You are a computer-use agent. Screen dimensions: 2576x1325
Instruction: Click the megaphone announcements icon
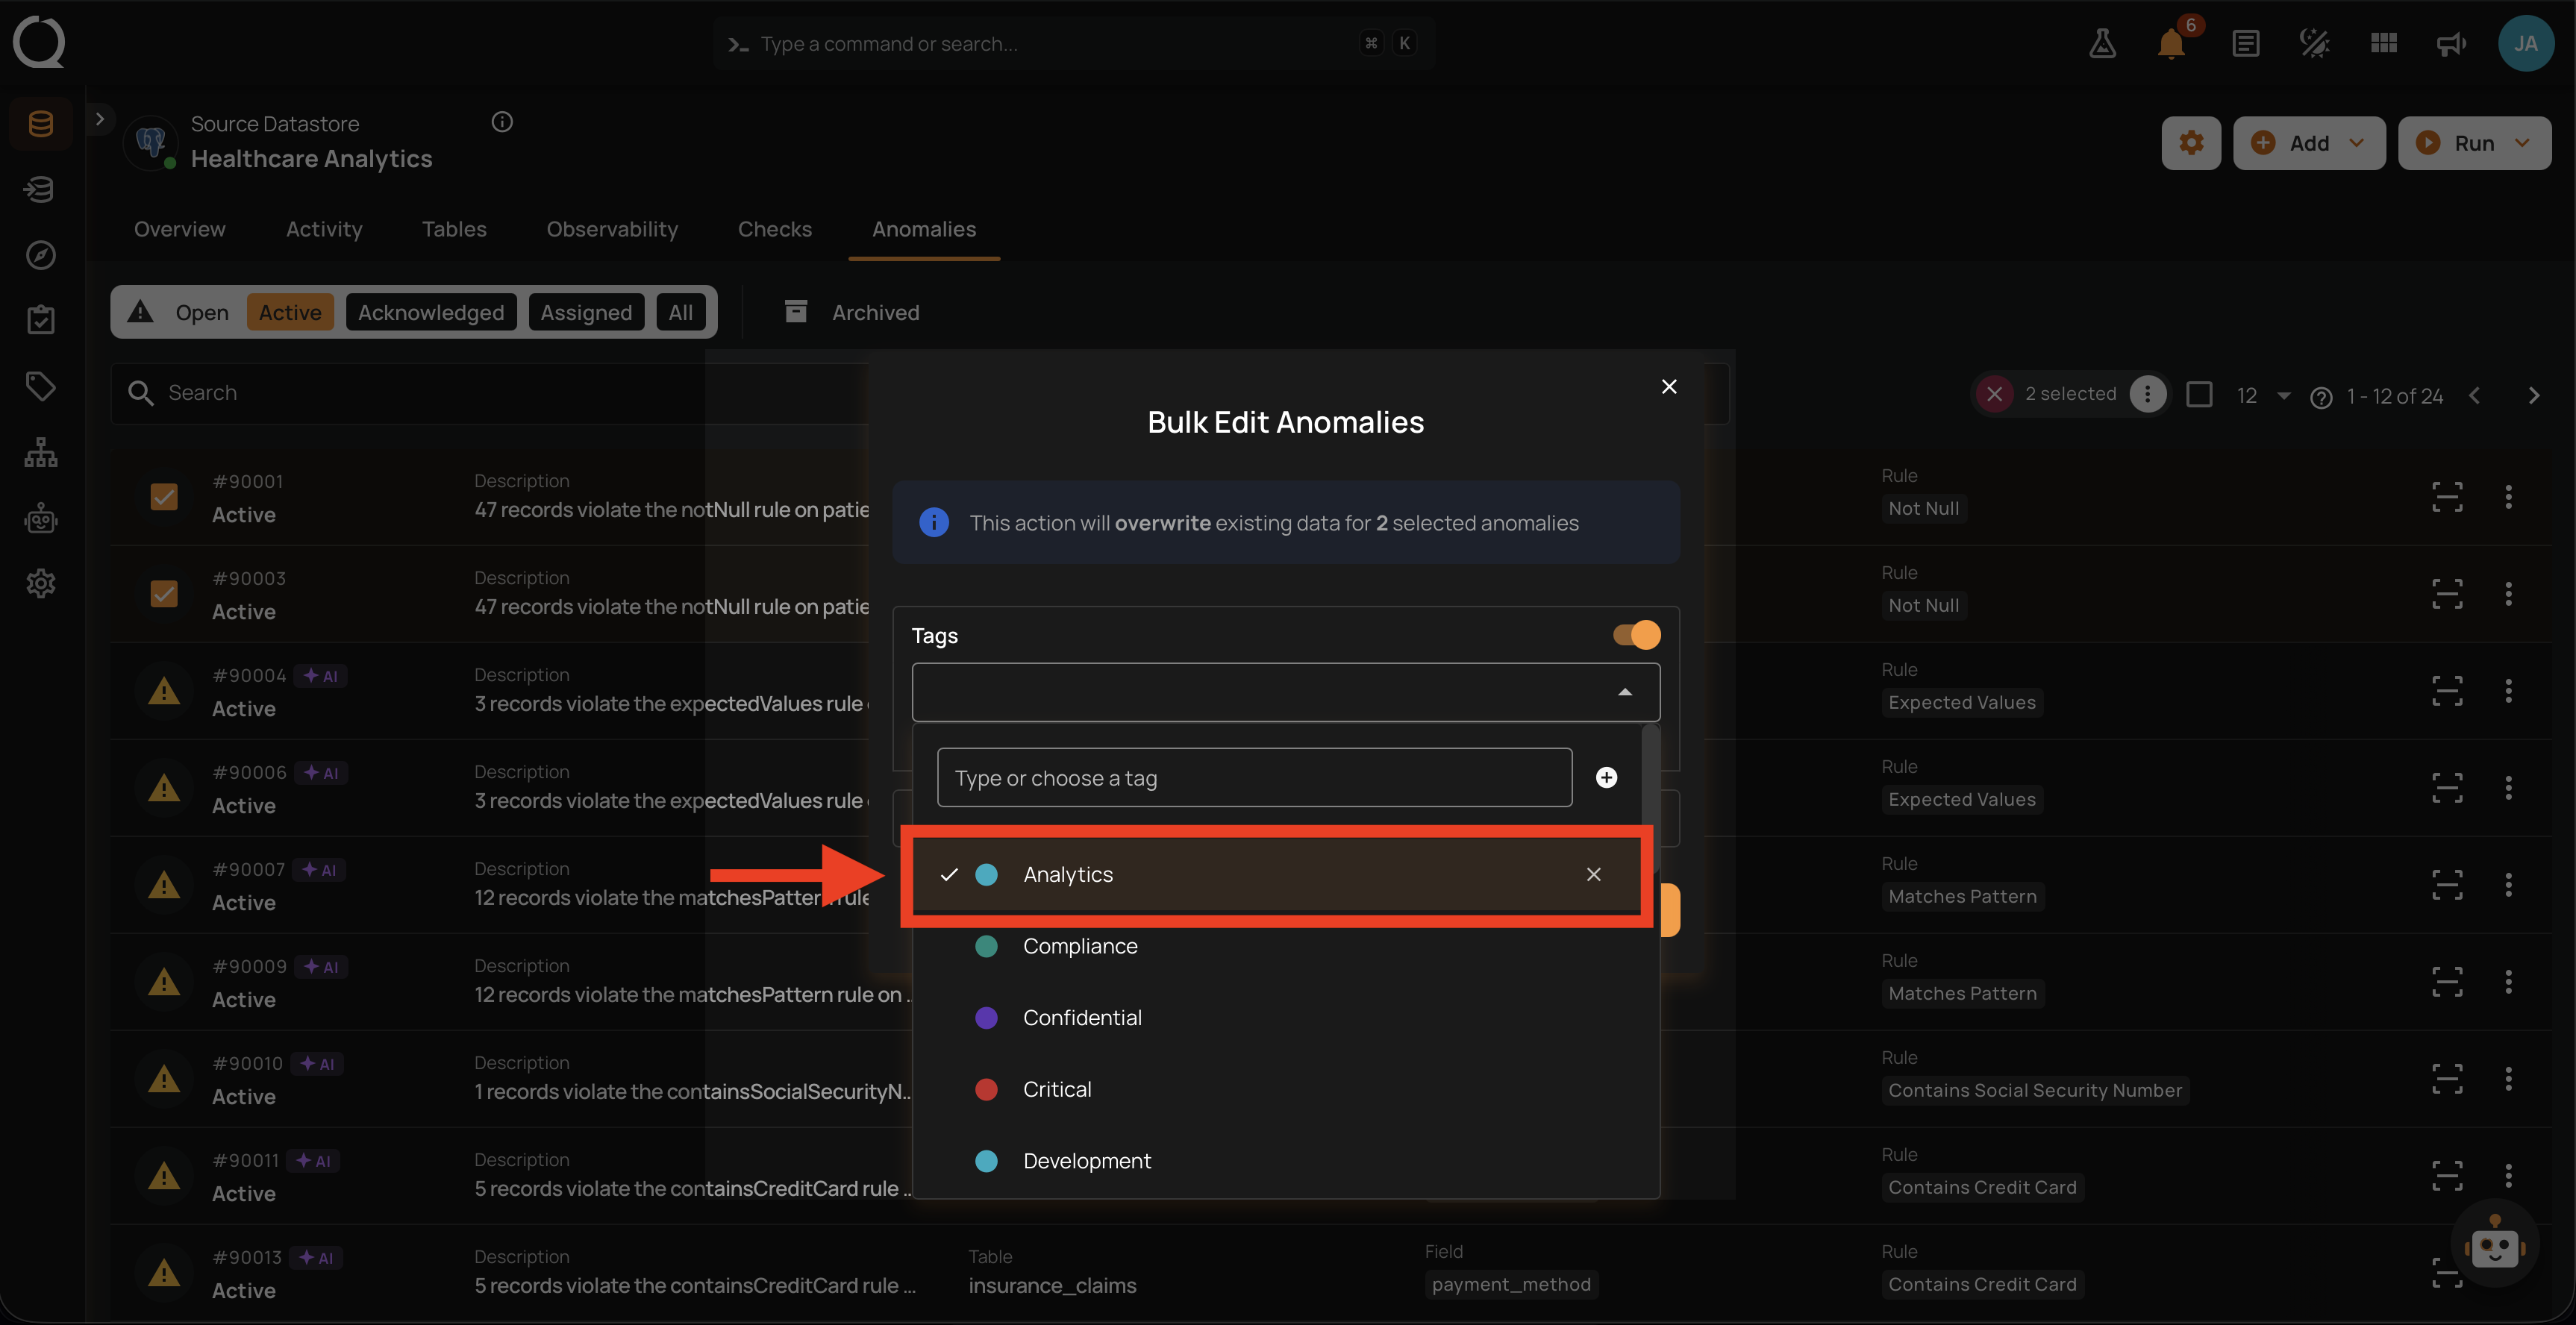tap(2451, 43)
